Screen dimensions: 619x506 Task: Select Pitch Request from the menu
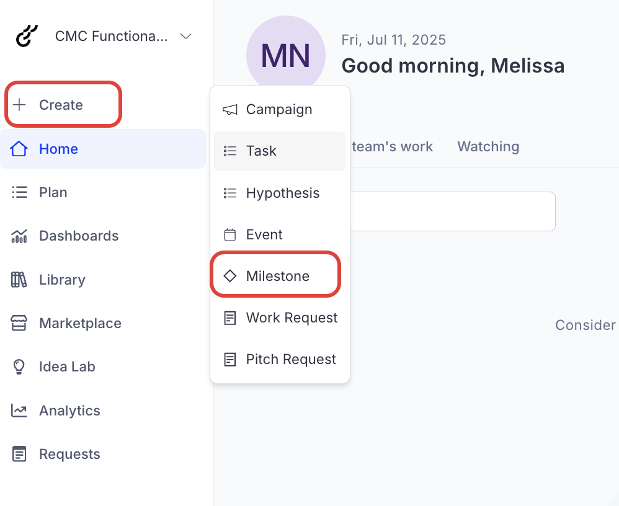(x=291, y=359)
